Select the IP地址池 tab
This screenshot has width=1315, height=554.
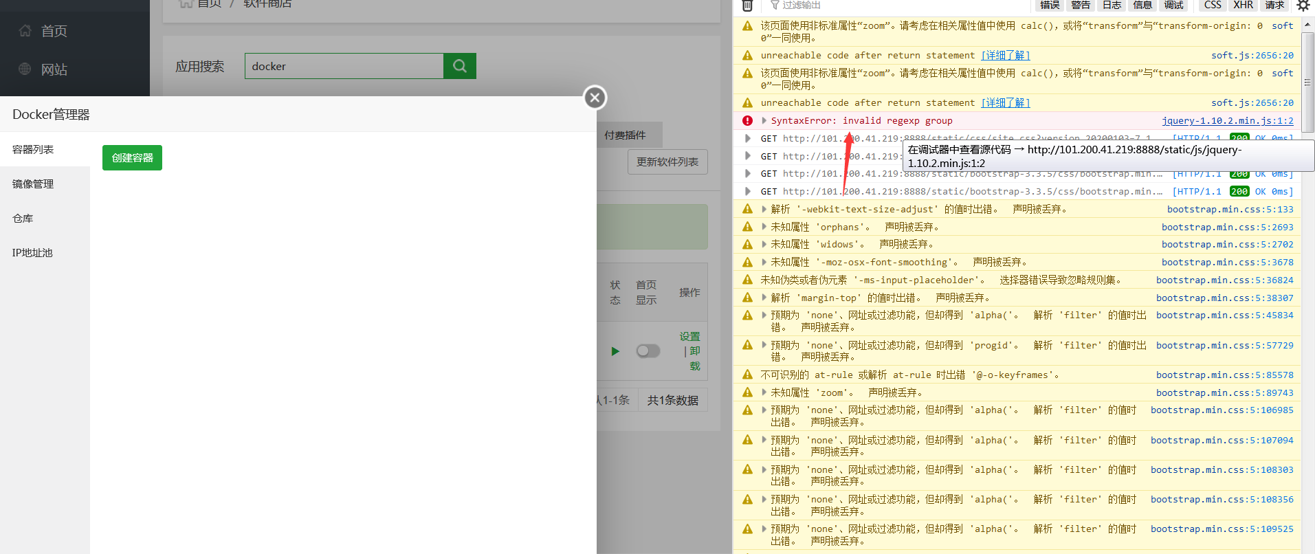45,252
